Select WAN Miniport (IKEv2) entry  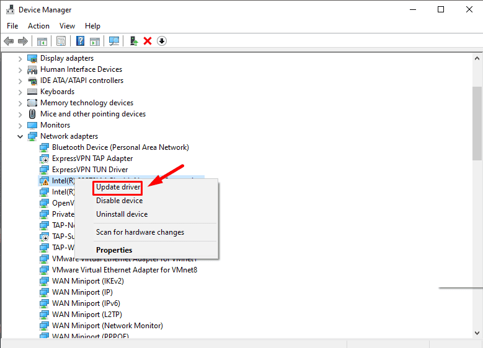point(88,281)
